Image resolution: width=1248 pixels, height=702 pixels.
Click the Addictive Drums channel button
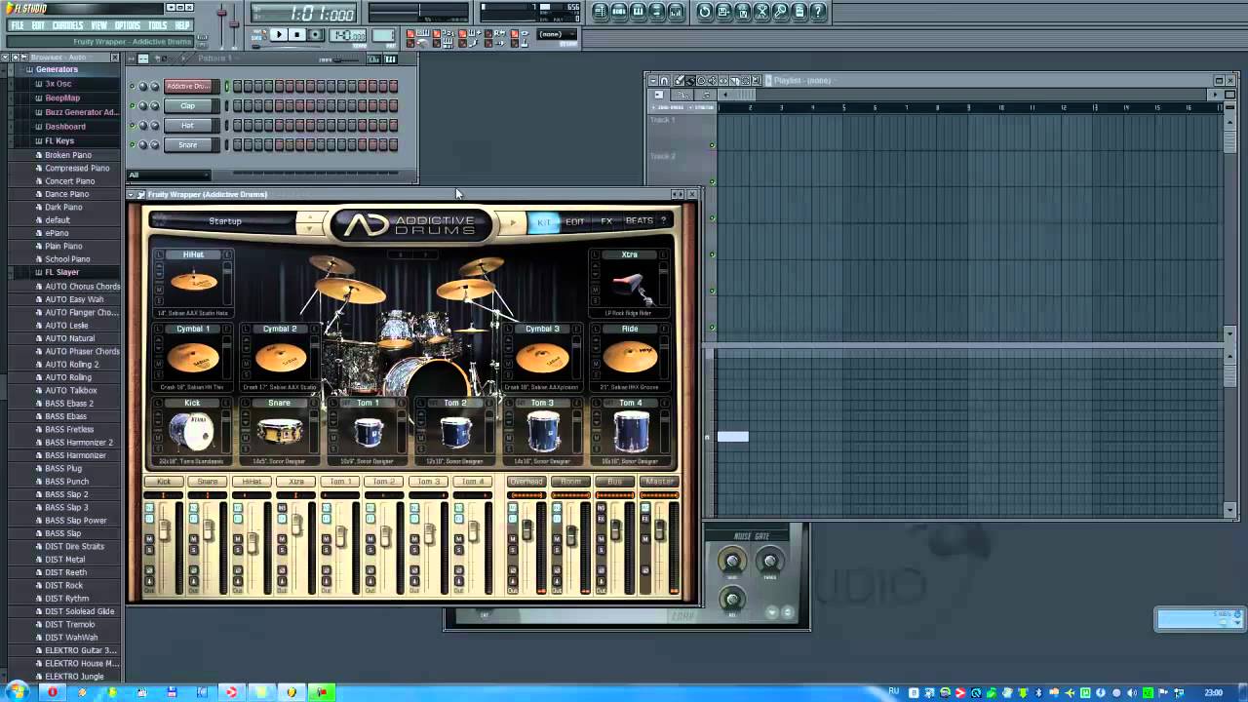pyautogui.click(x=187, y=86)
